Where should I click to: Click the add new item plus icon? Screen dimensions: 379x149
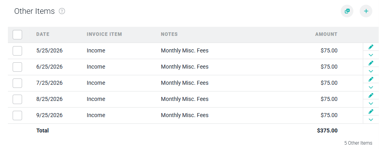[x=366, y=11]
